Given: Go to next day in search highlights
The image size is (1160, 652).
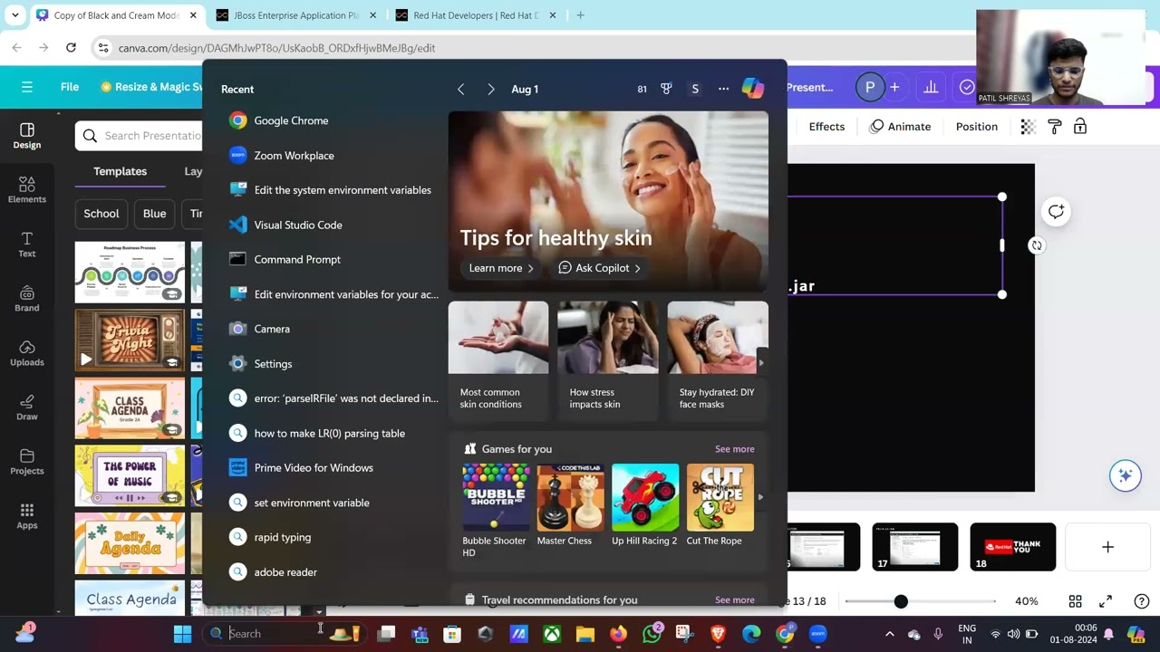Looking at the screenshot, I should point(490,89).
